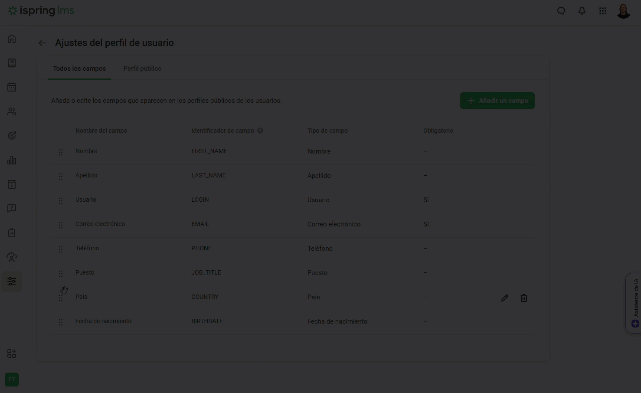This screenshot has width=641, height=393.
Task: Delete the País field with trash icon
Action: [x=524, y=298]
